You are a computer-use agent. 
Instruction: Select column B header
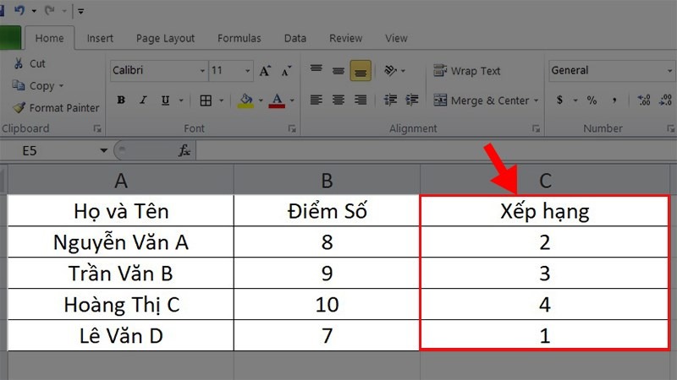point(327,180)
